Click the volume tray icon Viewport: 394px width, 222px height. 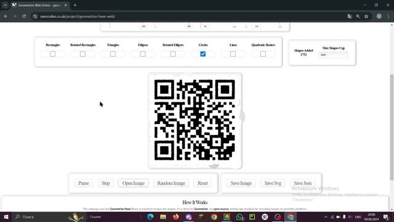click(350, 216)
